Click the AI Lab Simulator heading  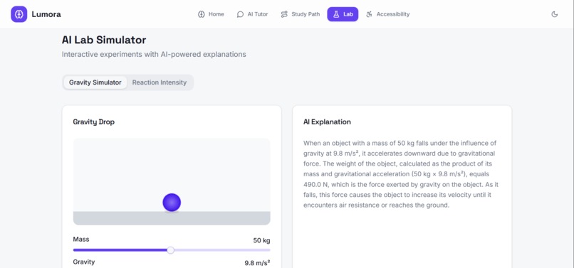104,40
